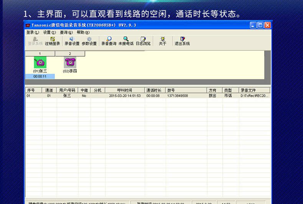Click the No value in the 中继 column

point(84,96)
